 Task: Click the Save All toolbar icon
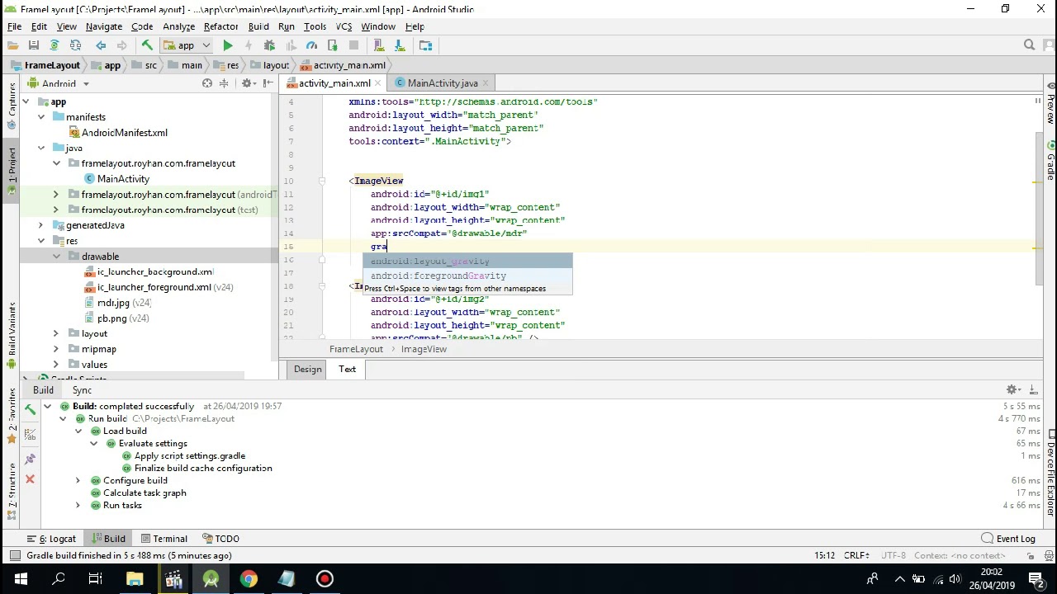tap(34, 45)
